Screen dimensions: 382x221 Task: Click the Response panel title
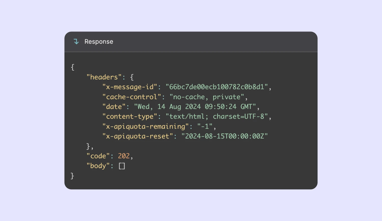point(99,41)
